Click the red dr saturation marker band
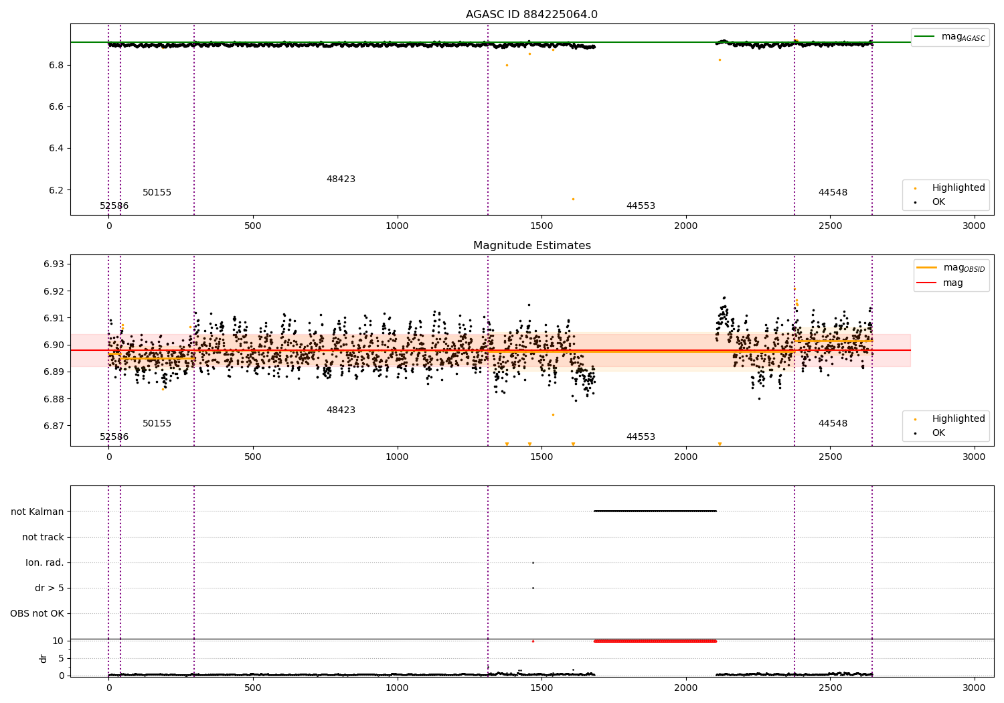 (655, 641)
